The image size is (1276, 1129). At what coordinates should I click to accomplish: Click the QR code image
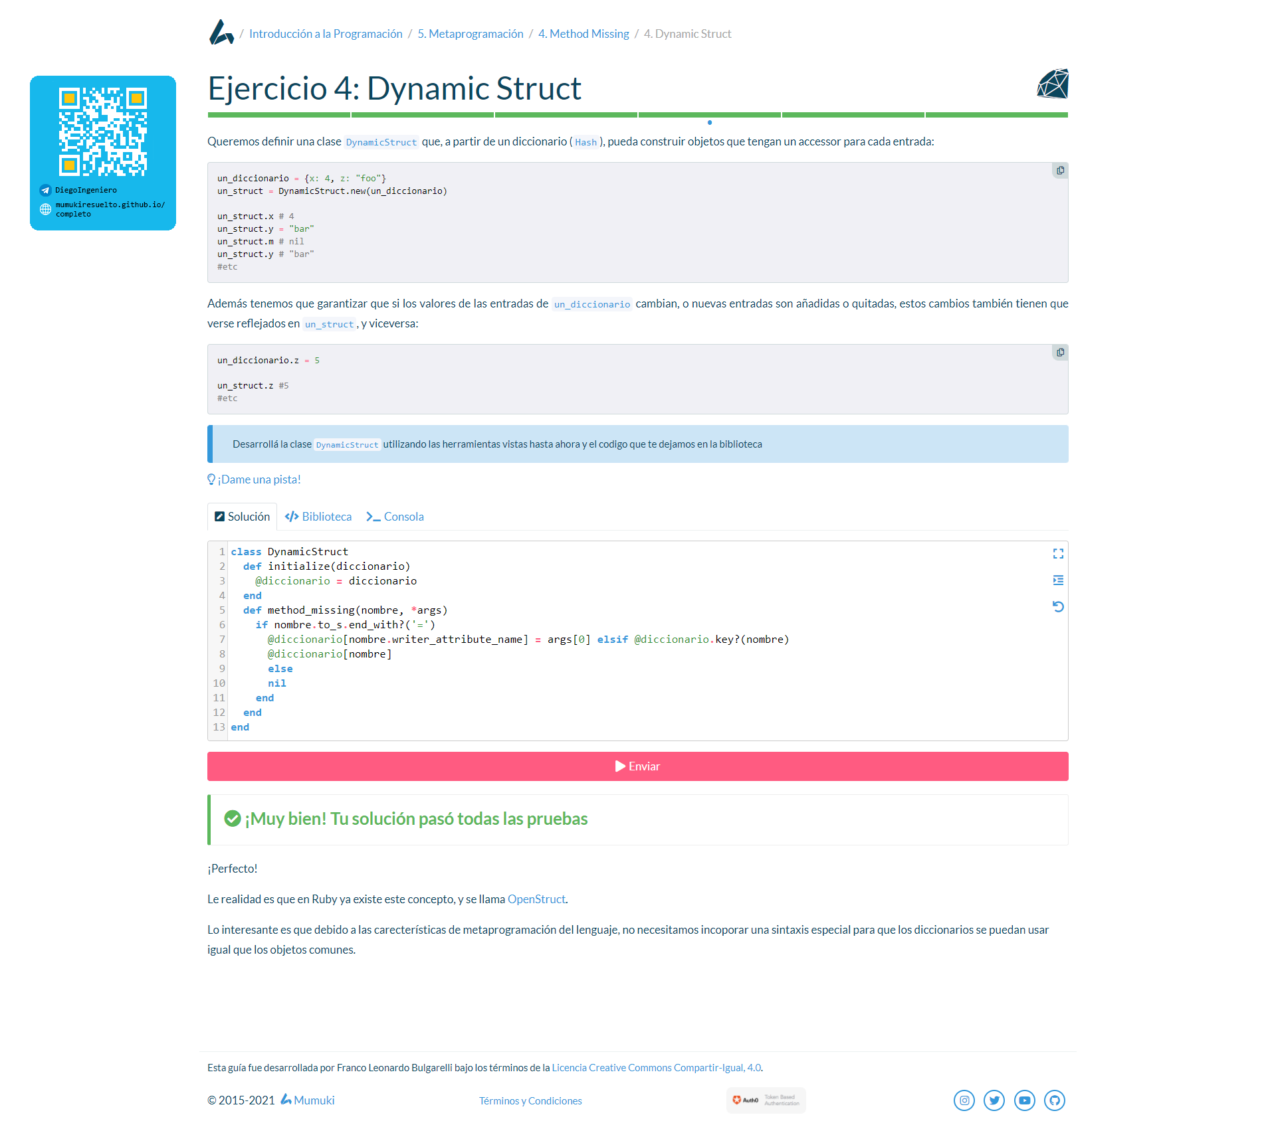(103, 131)
